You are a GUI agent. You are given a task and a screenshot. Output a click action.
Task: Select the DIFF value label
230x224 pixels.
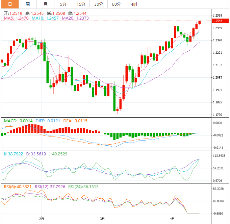click(x=47, y=121)
